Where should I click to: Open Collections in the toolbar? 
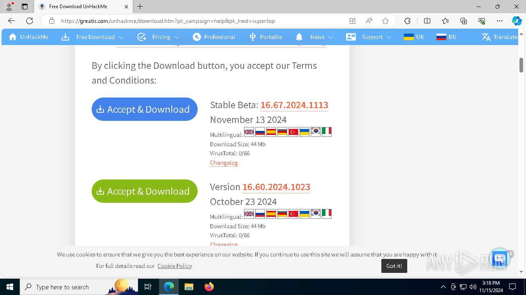coord(464,21)
